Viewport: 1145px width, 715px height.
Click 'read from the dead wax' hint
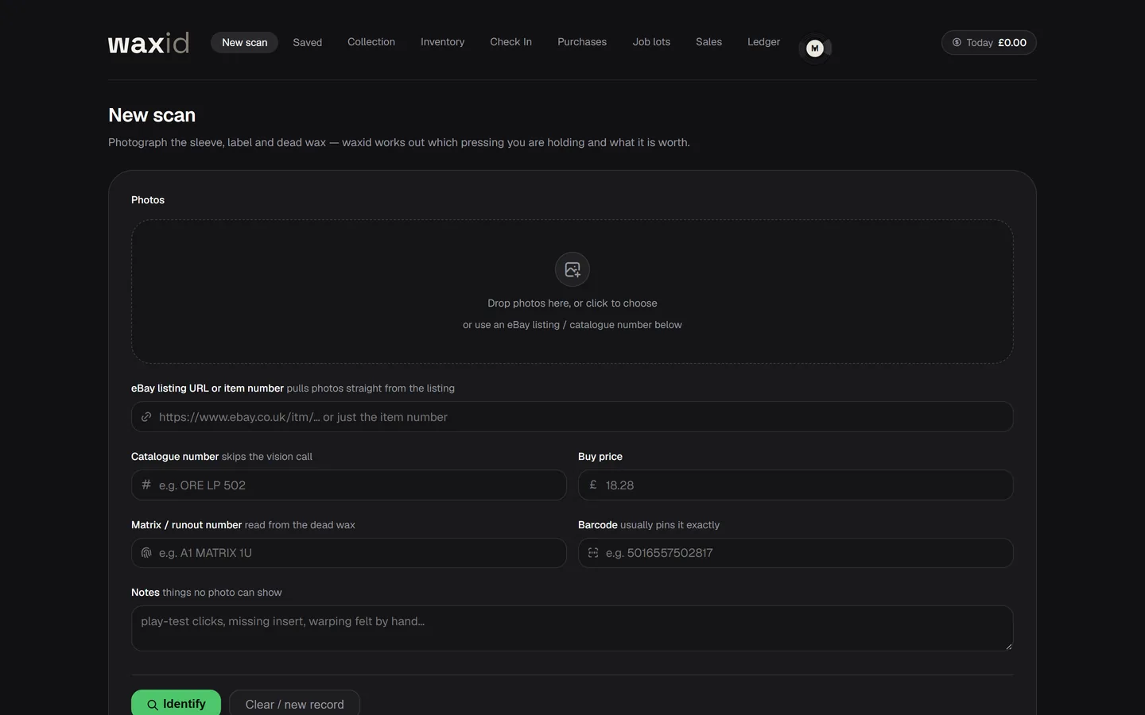click(x=300, y=525)
